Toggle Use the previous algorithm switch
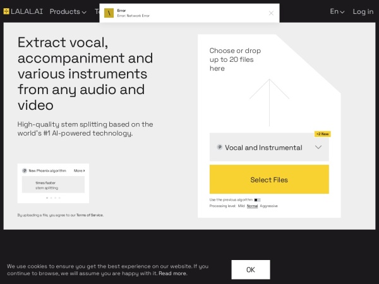379x284 pixels. point(258,200)
